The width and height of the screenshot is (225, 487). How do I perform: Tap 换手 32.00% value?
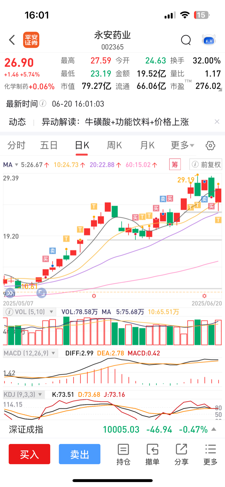[x=207, y=61]
